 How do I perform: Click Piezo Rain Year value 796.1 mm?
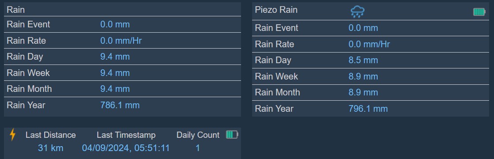pos(368,109)
